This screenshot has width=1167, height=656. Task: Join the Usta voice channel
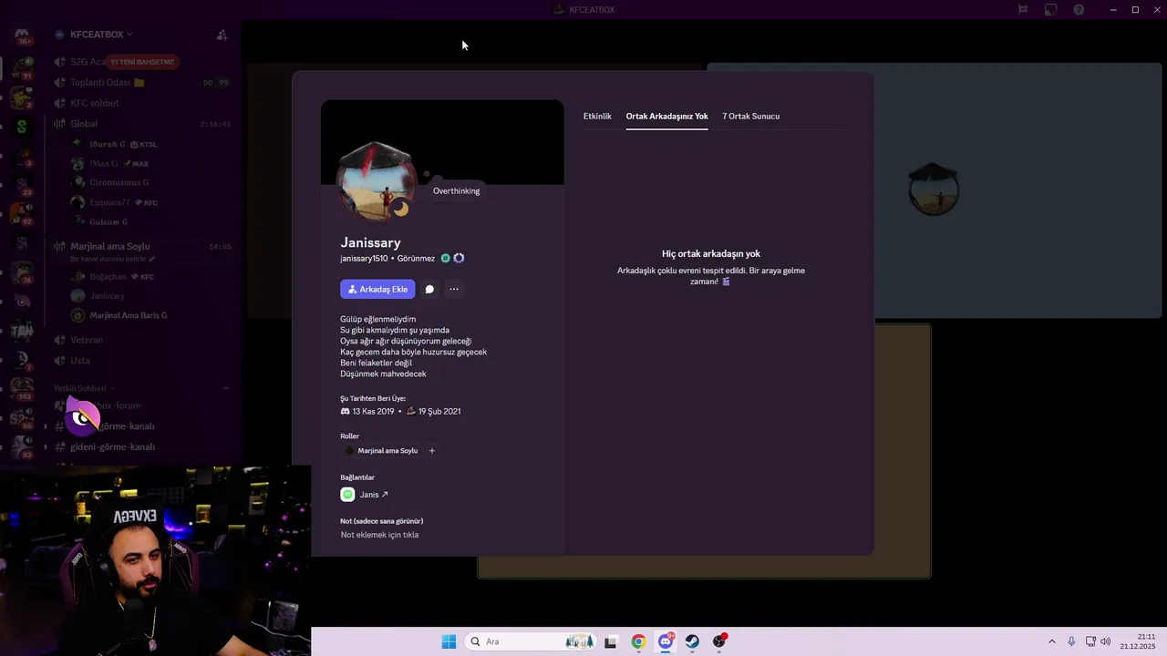pos(141,361)
